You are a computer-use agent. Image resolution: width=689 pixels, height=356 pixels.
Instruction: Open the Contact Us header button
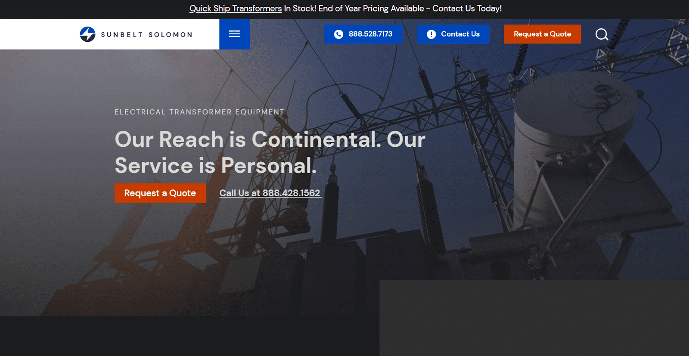(453, 34)
